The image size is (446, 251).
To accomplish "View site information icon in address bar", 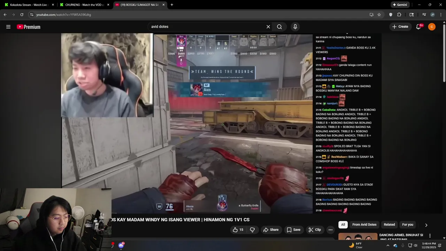I will pyautogui.click(x=32, y=15).
